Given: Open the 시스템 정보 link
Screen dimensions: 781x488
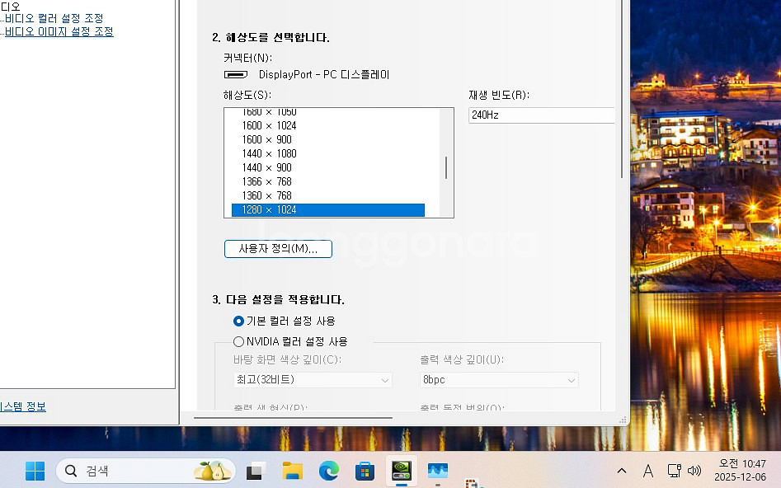Looking at the screenshot, I should pyautogui.click(x=24, y=406).
